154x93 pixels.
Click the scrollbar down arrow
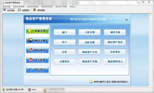(150, 85)
